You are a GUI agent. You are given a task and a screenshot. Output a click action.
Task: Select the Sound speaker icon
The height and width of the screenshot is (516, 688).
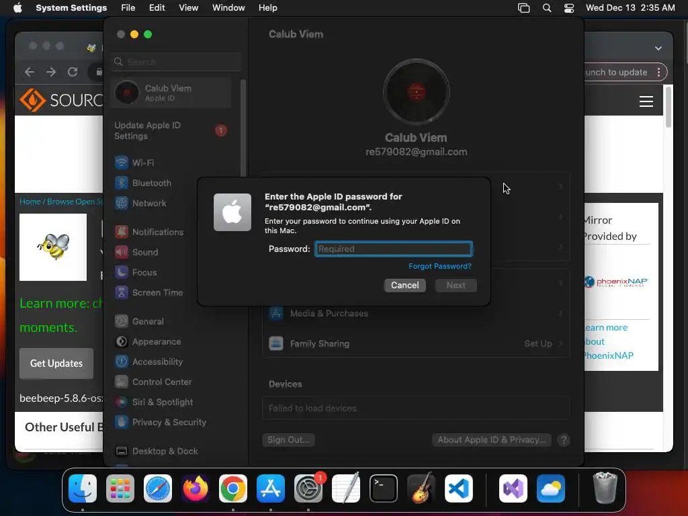point(122,252)
